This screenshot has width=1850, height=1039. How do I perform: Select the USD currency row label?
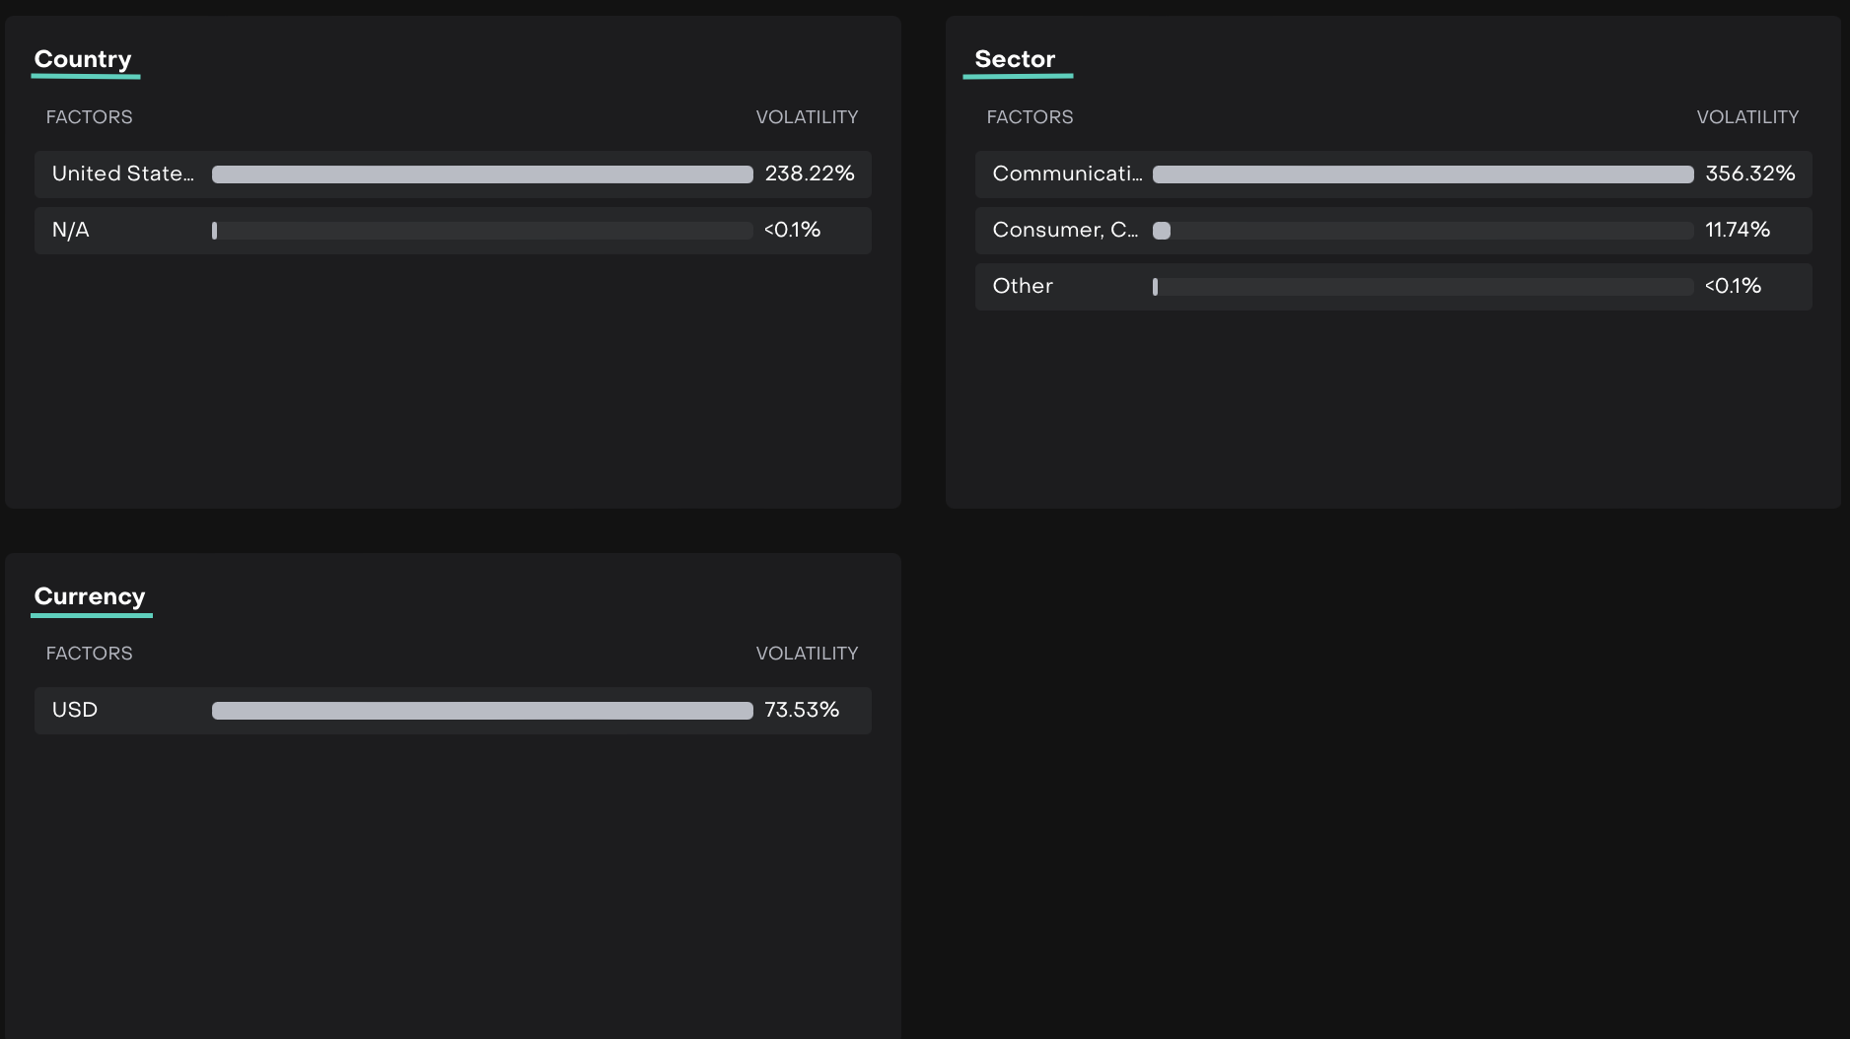tap(75, 710)
